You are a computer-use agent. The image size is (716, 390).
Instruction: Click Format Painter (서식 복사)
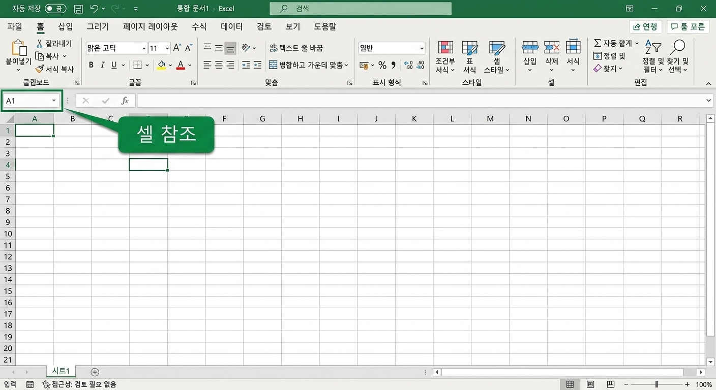[54, 69]
